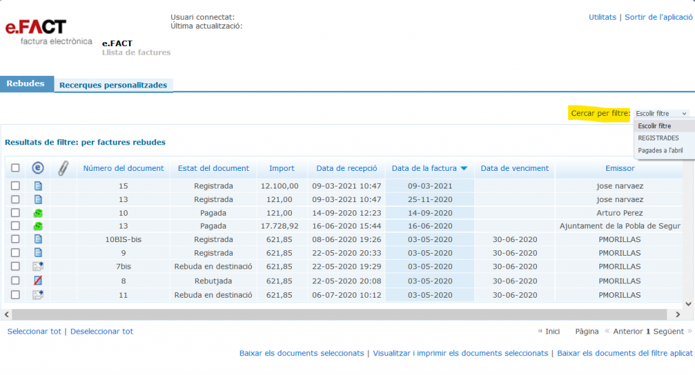Viewport: 695px width, 375px height.
Task: Click received icon for invoice 7bis
Action: tap(38, 267)
